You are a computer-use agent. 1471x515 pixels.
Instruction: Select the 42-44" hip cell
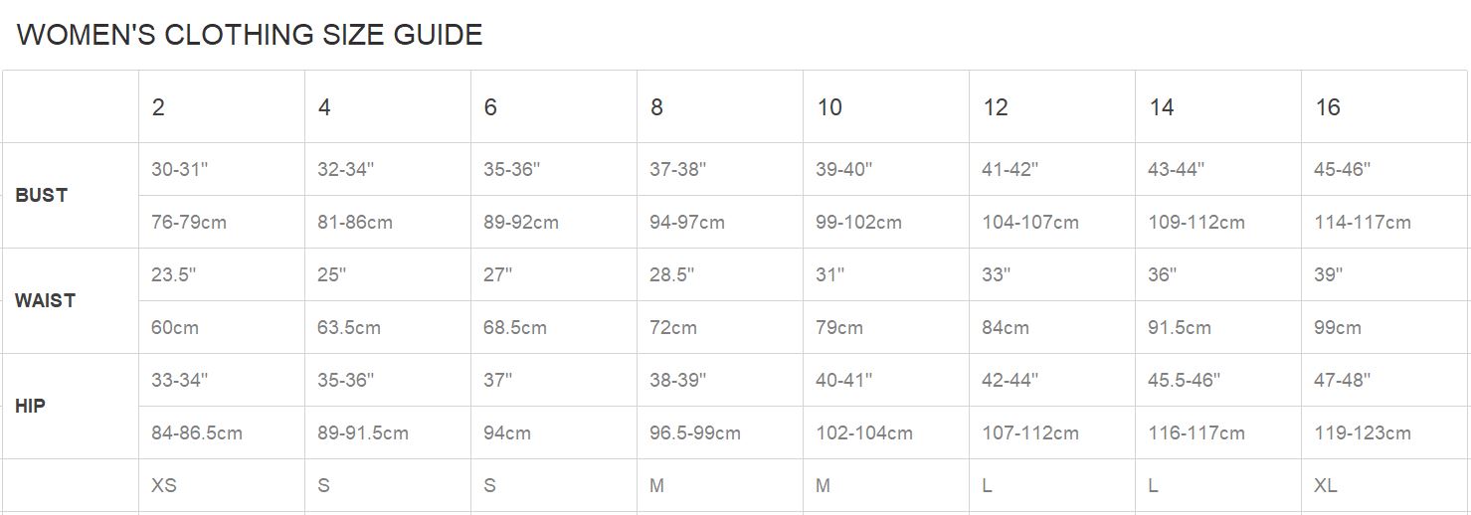coord(1010,381)
